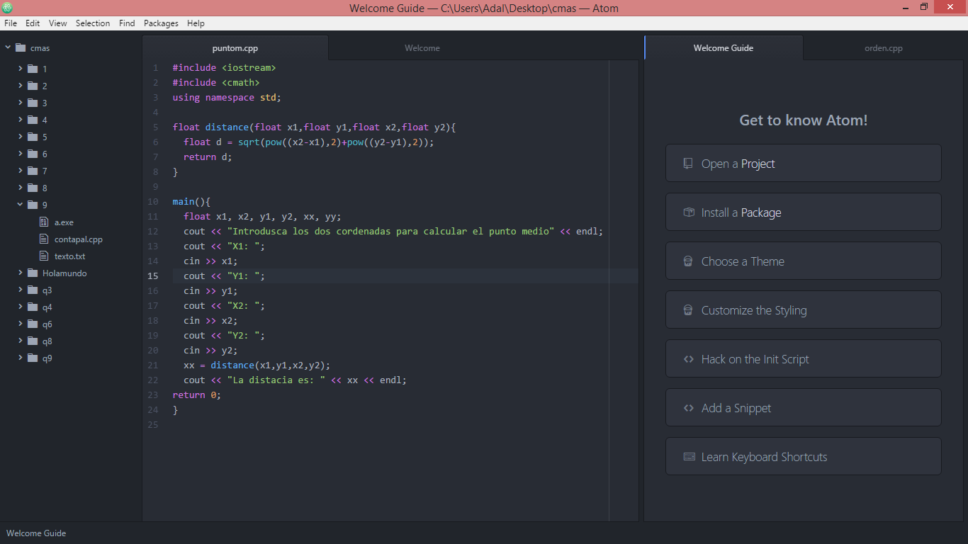Click the folder icon for q4
The height and width of the screenshot is (544, 968).
[33, 307]
